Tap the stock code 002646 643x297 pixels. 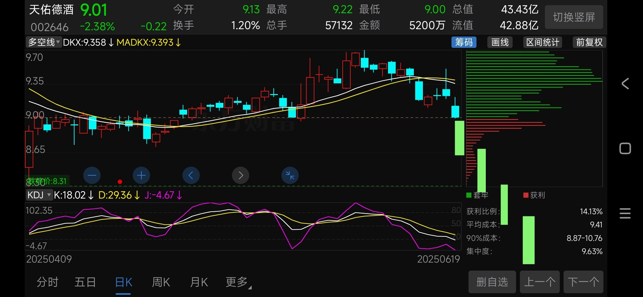coord(49,27)
